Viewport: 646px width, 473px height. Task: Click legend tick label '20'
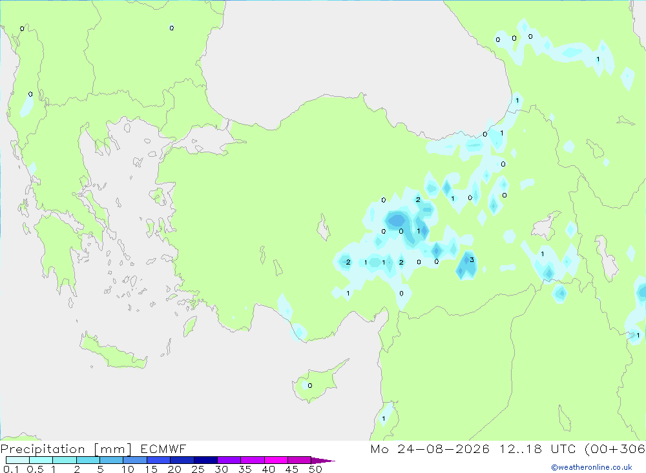pyautogui.click(x=174, y=469)
